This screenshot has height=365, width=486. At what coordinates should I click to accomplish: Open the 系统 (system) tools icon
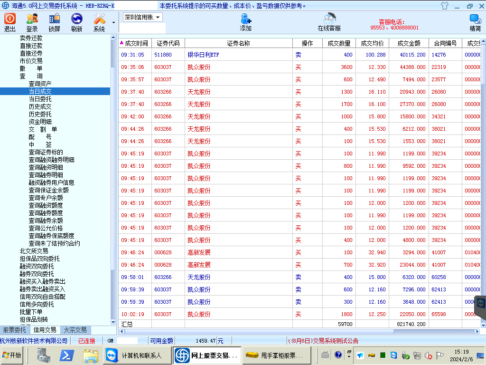pyautogui.click(x=99, y=22)
